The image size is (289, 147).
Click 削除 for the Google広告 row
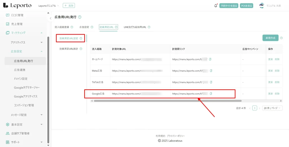[277, 94]
